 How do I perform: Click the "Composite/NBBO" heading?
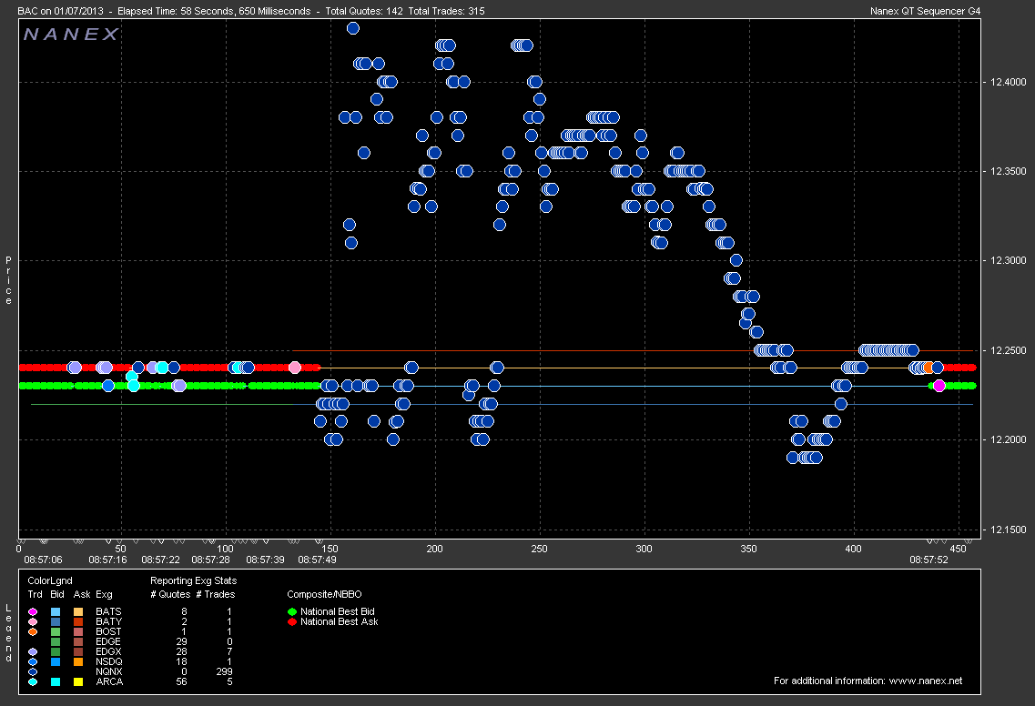pos(324,594)
